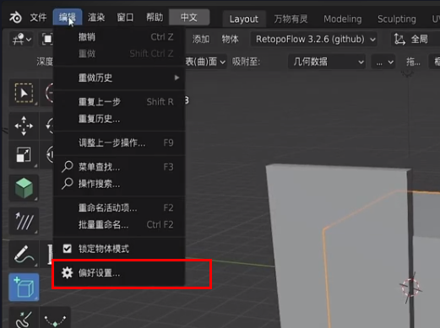The image size is (440, 328).
Task: Open the RetopoFlow 3.2.6 (github) dropdown
Action: 314,39
